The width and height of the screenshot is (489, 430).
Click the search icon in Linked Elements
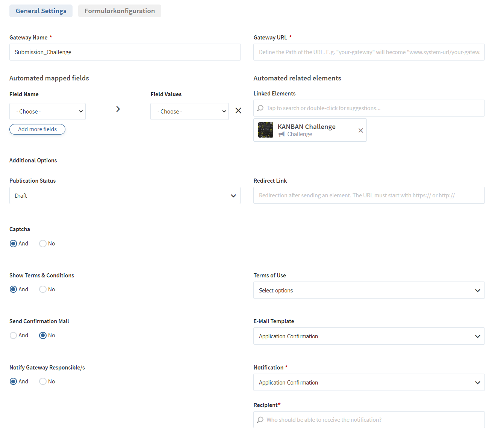tap(260, 108)
